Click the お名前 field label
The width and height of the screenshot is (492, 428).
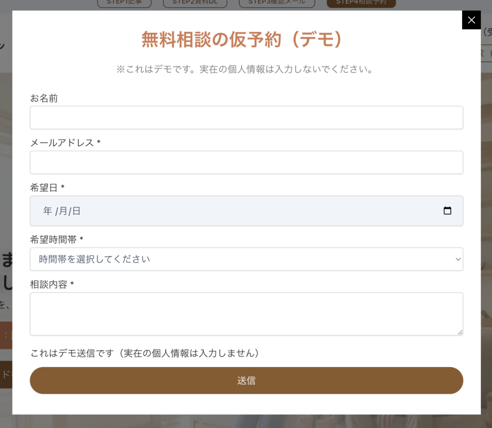tap(44, 98)
